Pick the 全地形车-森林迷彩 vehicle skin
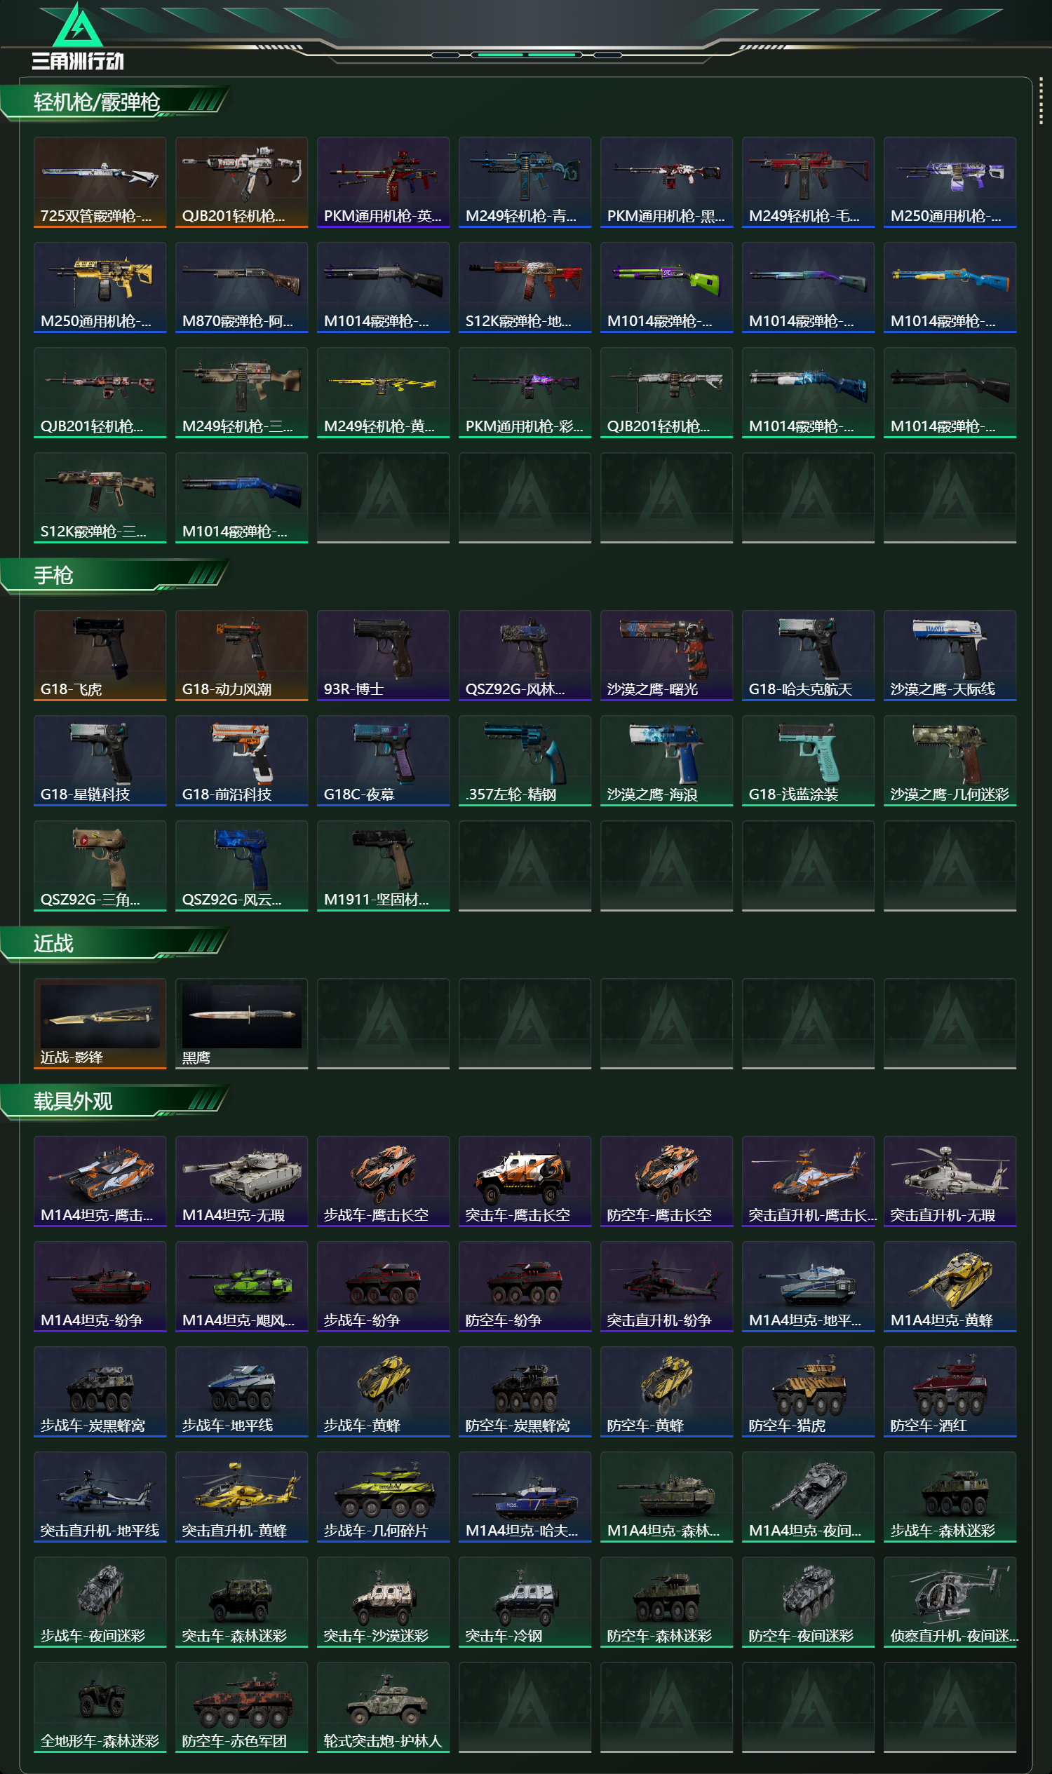 pos(100,1707)
